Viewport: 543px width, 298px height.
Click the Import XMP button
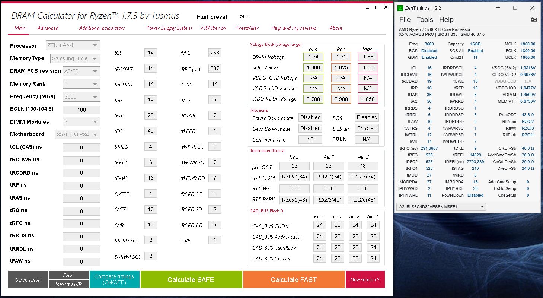pyautogui.click(x=68, y=284)
